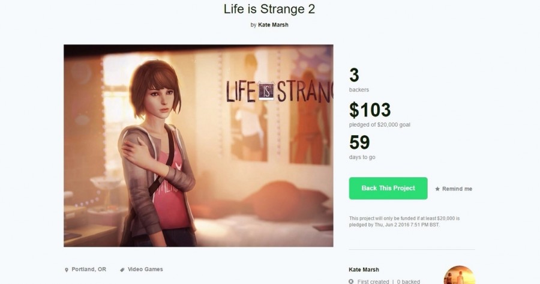Select the Remind me text link
540x284 pixels.
[457, 189]
